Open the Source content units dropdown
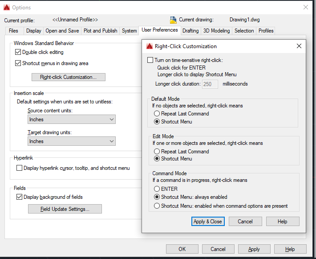This screenshot has width=316, height=259. click(71, 119)
